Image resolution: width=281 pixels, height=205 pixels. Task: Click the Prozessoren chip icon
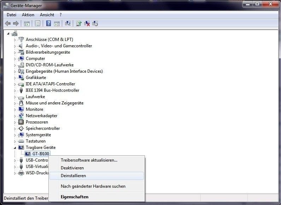21,122
